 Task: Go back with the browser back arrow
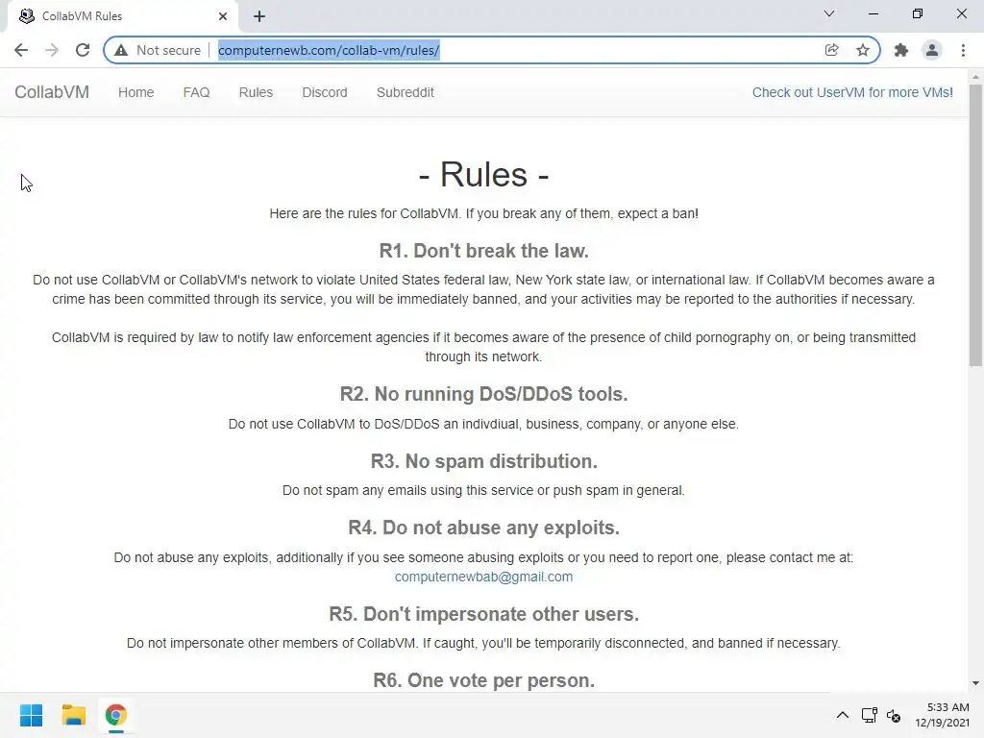[21, 50]
